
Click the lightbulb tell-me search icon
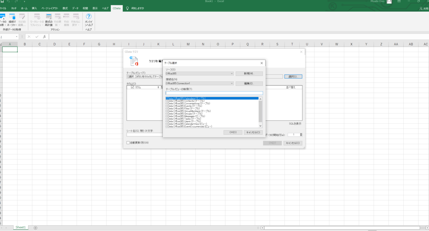(128, 8)
